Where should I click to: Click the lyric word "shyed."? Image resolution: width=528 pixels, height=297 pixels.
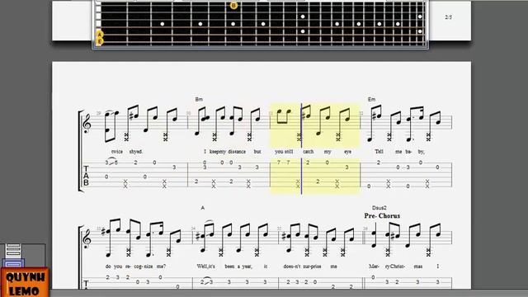(x=136, y=152)
